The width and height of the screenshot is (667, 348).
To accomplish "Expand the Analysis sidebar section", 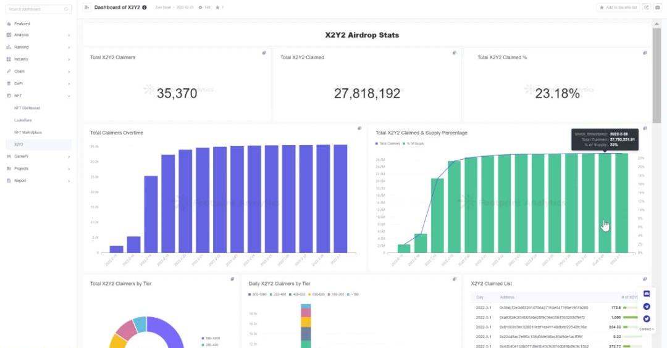I will (x=37, y=35).
